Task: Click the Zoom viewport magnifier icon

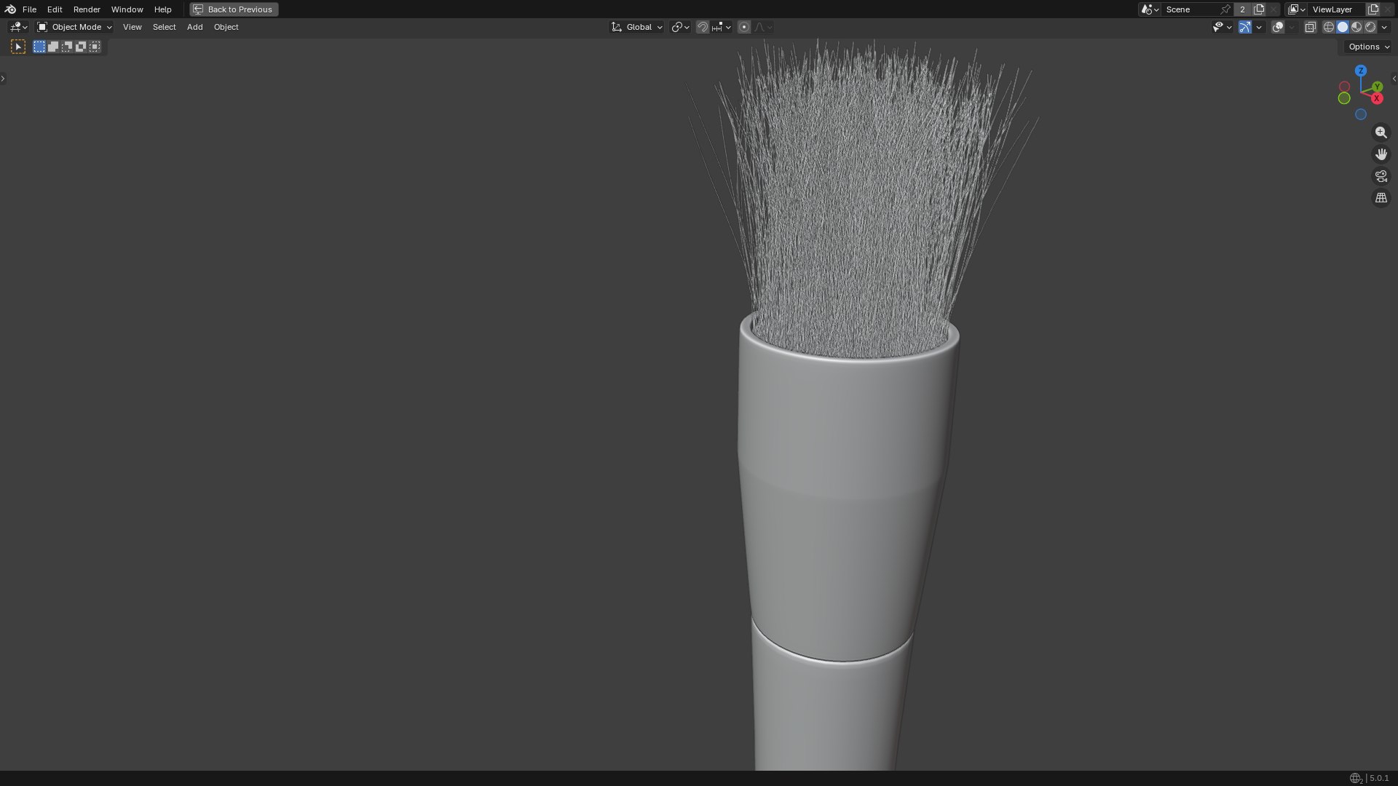Action: (x=1381, y=132)
